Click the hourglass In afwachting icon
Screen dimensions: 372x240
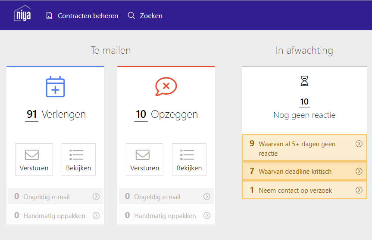click(x=304, y=81)
